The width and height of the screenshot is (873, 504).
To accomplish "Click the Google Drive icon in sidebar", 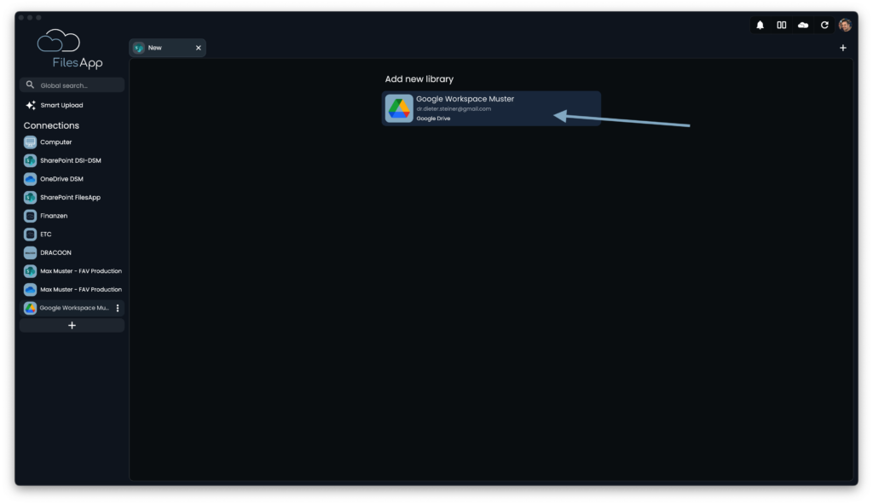I will (30, 307).
